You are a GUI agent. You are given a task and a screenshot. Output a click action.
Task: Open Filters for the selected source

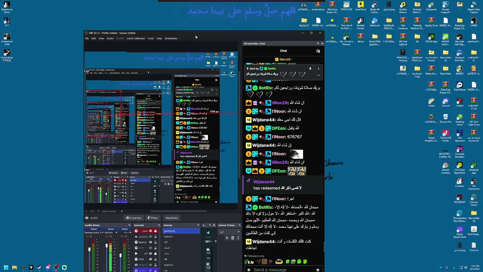pos(153,218)
